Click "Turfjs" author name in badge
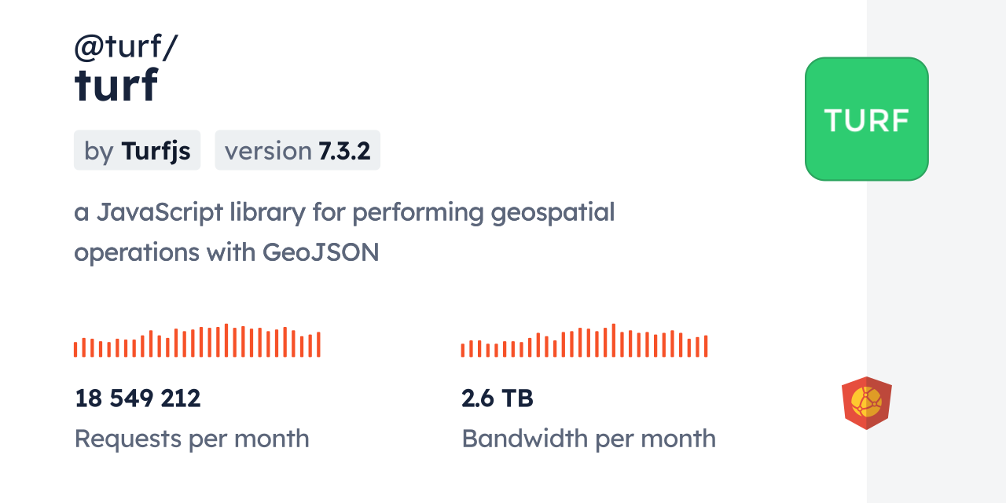Screen dimensions: 1006x503 pyautogui.click(x=156, y=150)
